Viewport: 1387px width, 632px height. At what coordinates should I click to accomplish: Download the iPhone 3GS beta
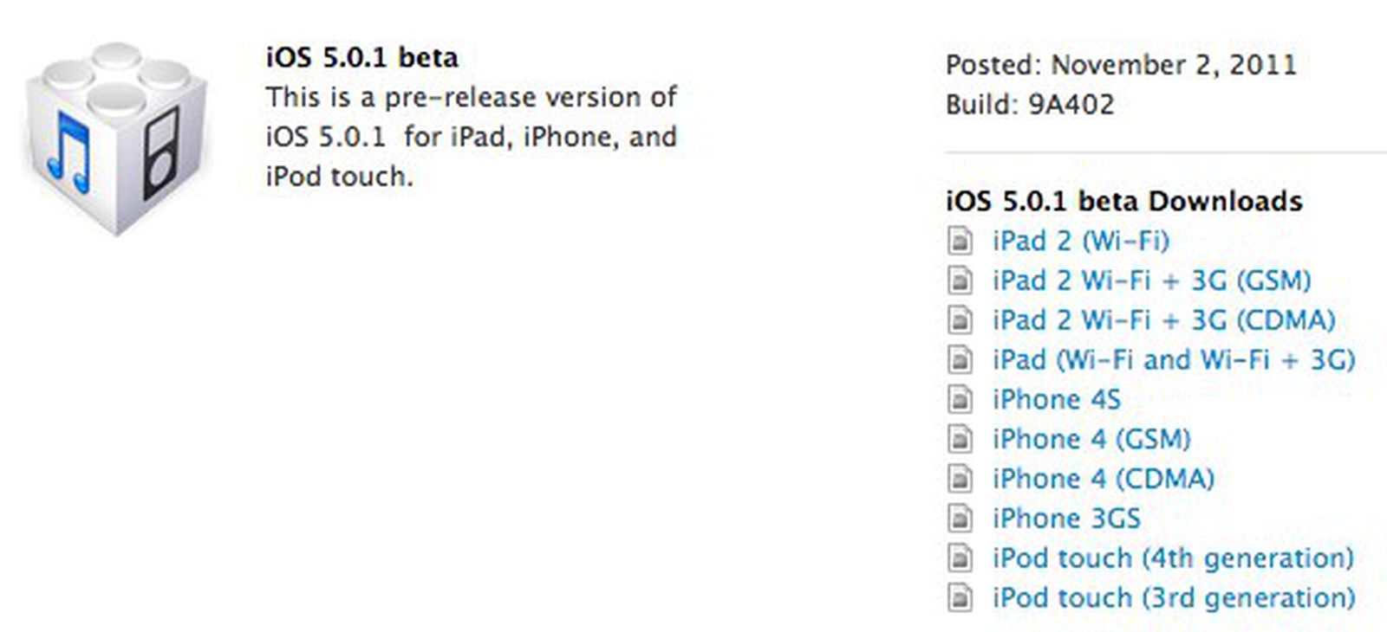pyautogui.click(x=1066, y=519)
